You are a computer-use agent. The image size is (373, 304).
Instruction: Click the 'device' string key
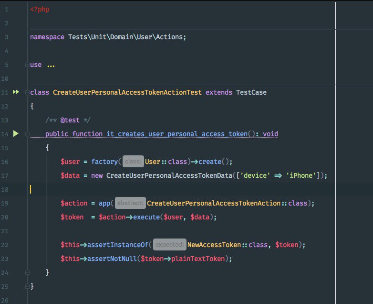tap(255, 175)
